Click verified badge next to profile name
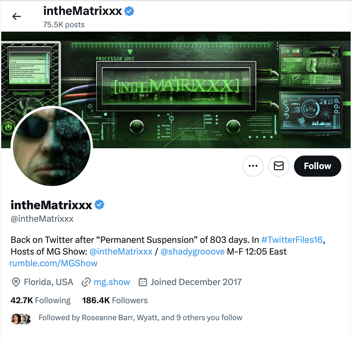The image size is (353, 341). pyautogui.click(x=99, y=205)
